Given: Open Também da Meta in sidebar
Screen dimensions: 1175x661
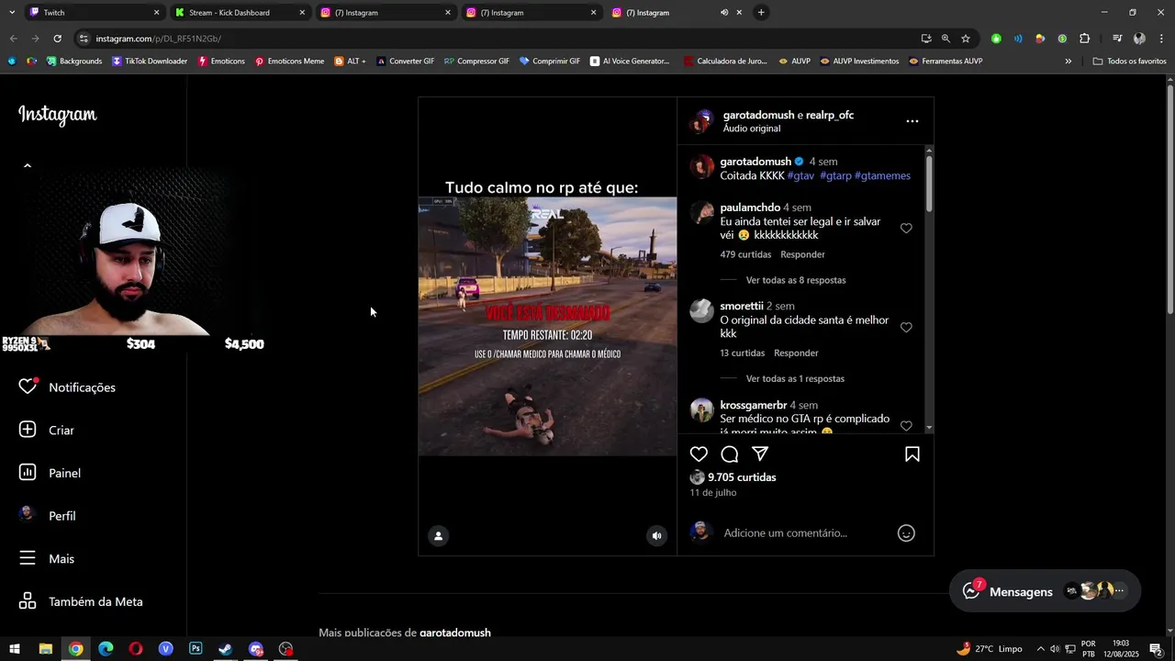Looking at the screenshot, I should 83,601.
